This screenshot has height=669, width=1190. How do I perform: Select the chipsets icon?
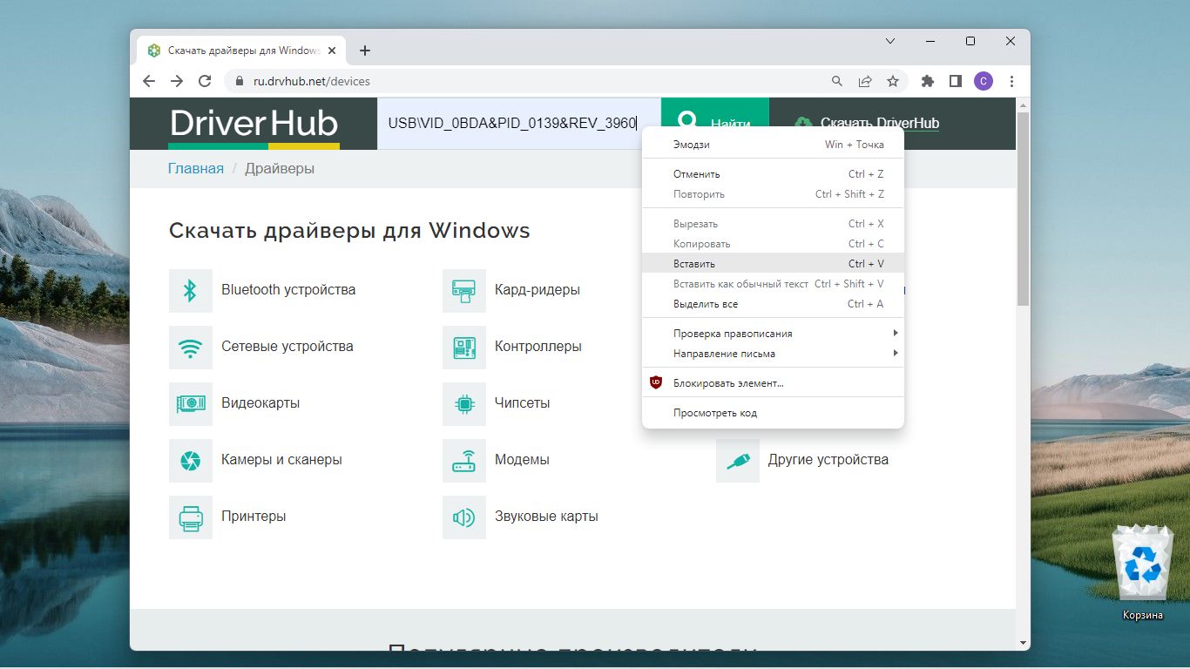click(463, 403)
